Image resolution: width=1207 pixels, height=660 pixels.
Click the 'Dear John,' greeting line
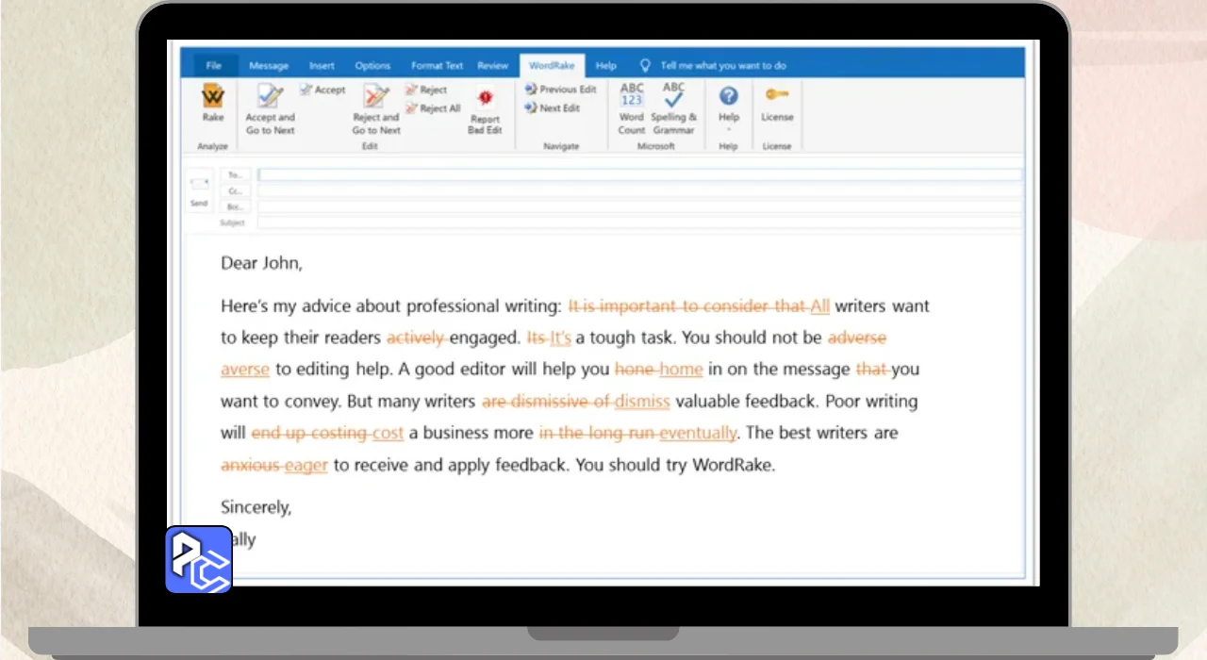coord(262,264)
